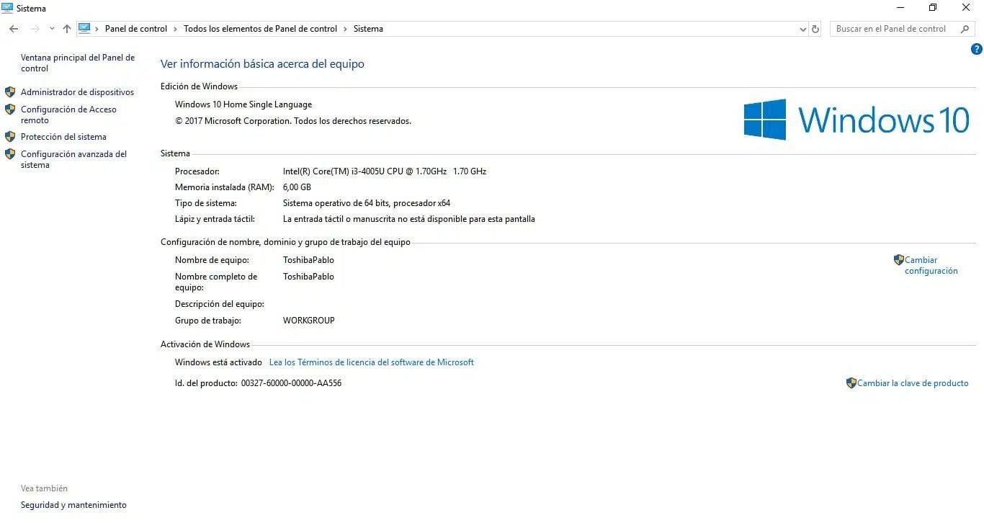Open 'Administrador de dispositivos' link

click(77, 92)
